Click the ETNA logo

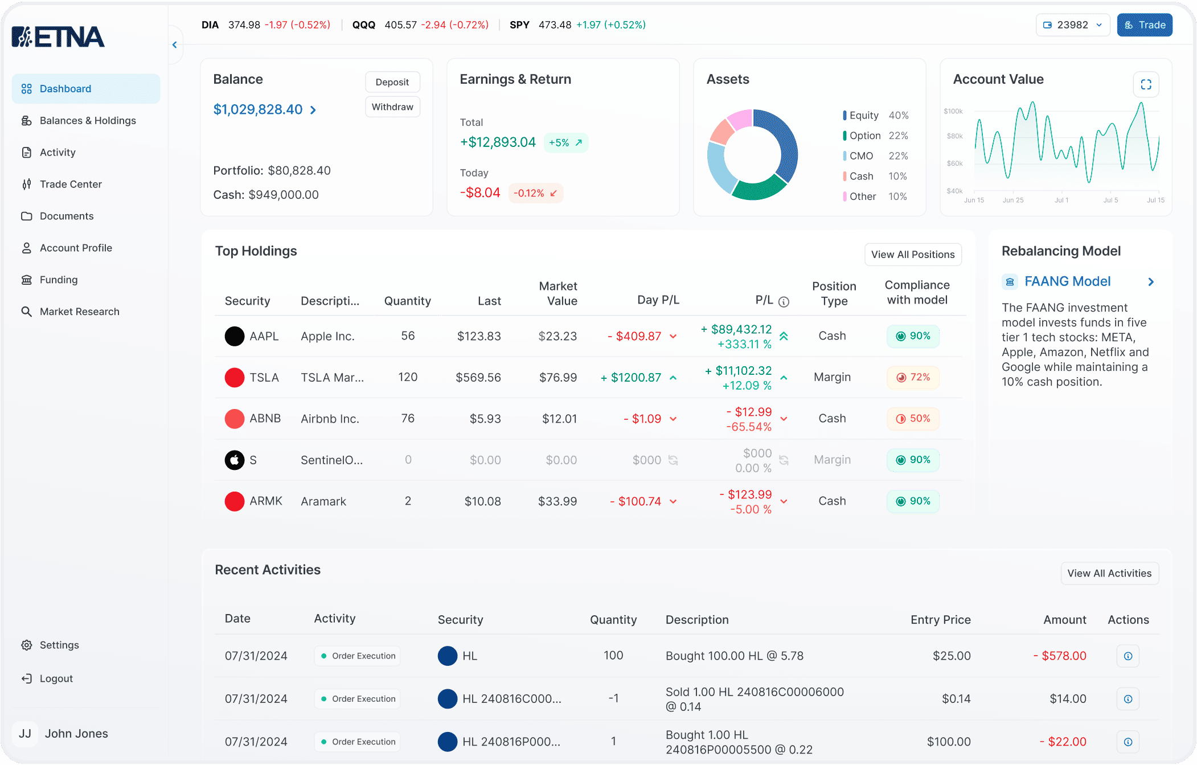tap(58, 37)
